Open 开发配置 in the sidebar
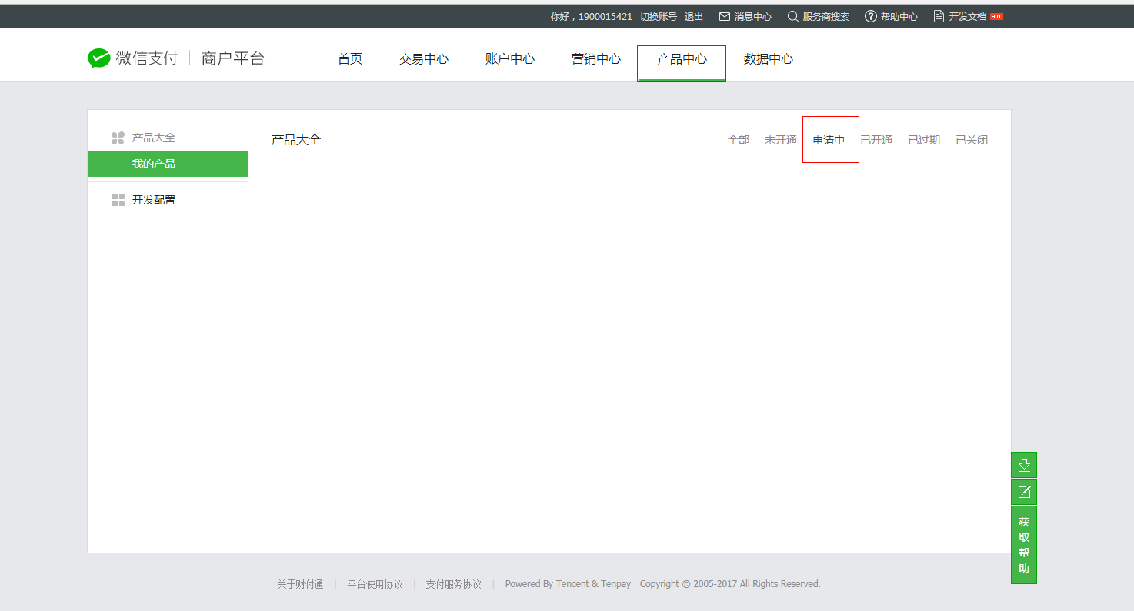This screenshot has height=611, width=1134. pyautogui.click(x=154, y=200)
